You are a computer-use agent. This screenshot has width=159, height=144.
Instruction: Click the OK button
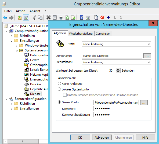(80, 137)
